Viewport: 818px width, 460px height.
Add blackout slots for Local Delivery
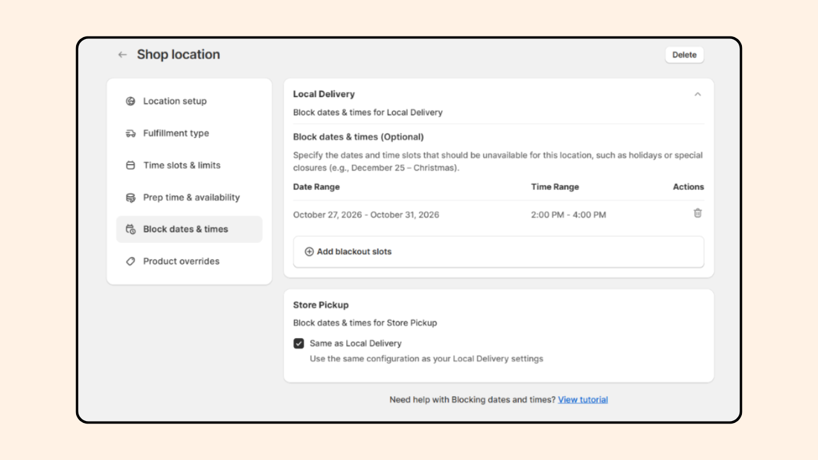(x=498, y=252)
